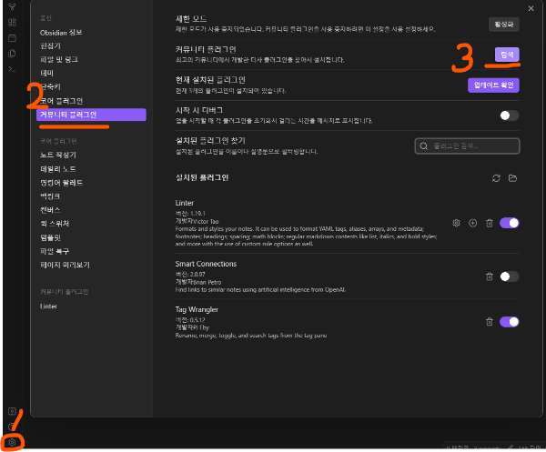The width and height of the screenshot is (546, 452).
Task: Click the 제한 모드 setting title
Action: [x=191, y=19]
